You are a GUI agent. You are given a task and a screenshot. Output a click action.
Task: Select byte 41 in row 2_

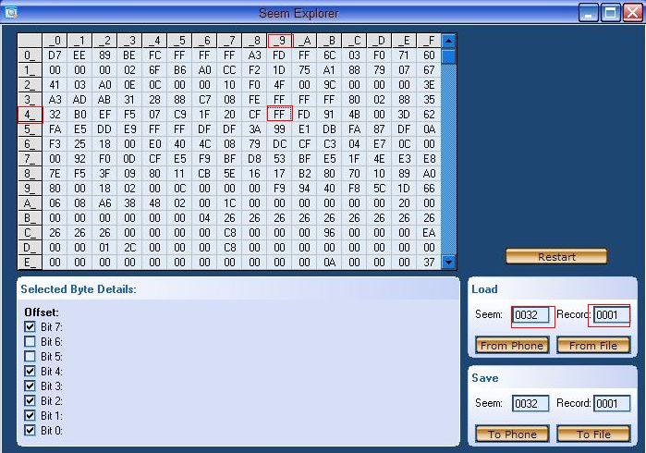tap(55, 85)
